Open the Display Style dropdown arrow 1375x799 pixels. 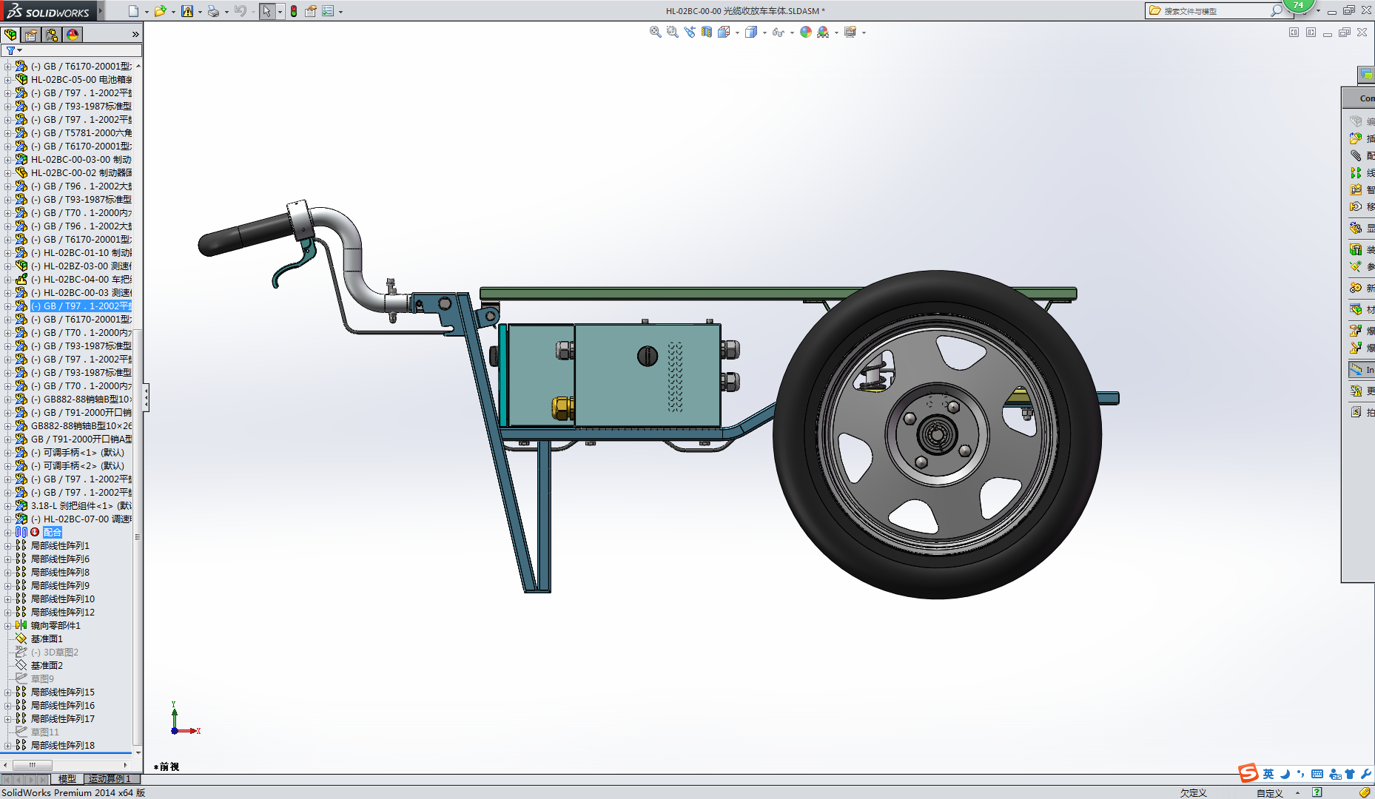click(x=764, y=33)
